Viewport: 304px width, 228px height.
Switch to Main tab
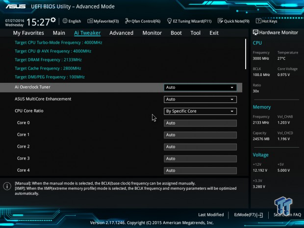click(x=59, y=33)
